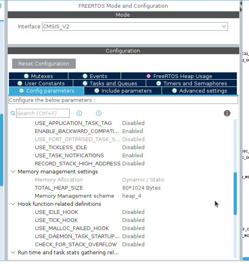The width and height of the screenshot is (249, 264).
Task: Click Disabled value of USE_MALLOC_FAILED_HOOK
Action: (133, 228)
